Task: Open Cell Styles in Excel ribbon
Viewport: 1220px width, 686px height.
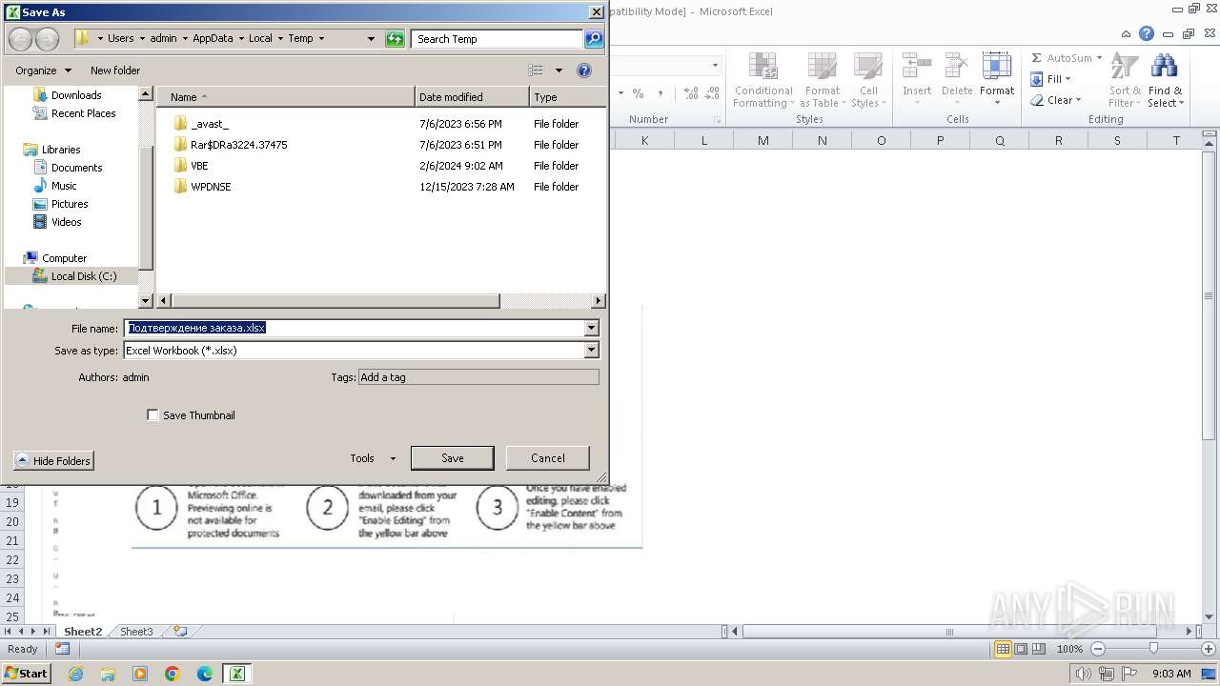Action: [867, 80]
